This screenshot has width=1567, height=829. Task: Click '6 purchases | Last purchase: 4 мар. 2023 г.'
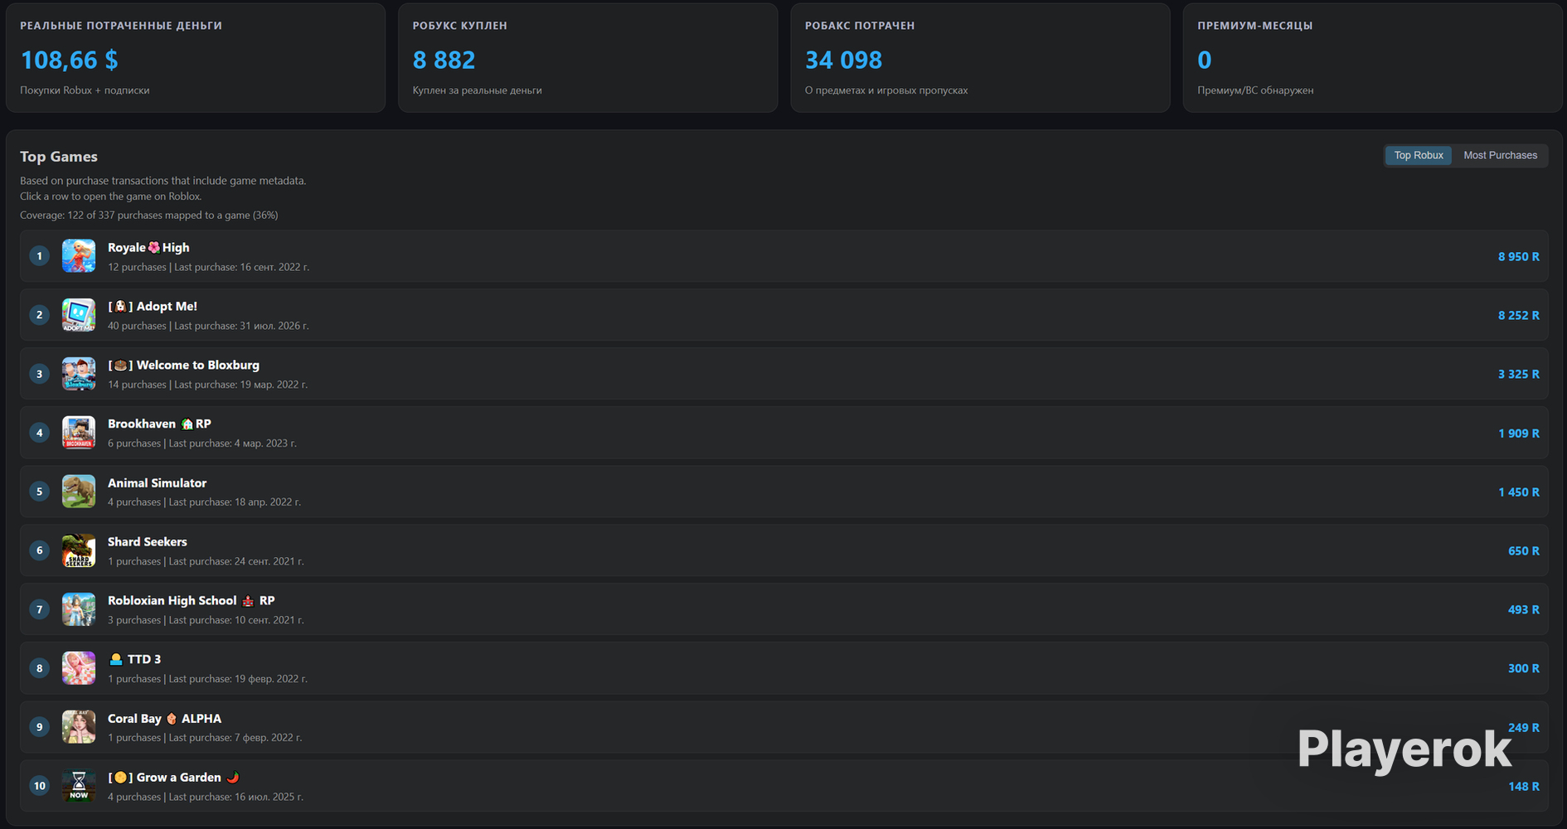(x=202, y=444)
